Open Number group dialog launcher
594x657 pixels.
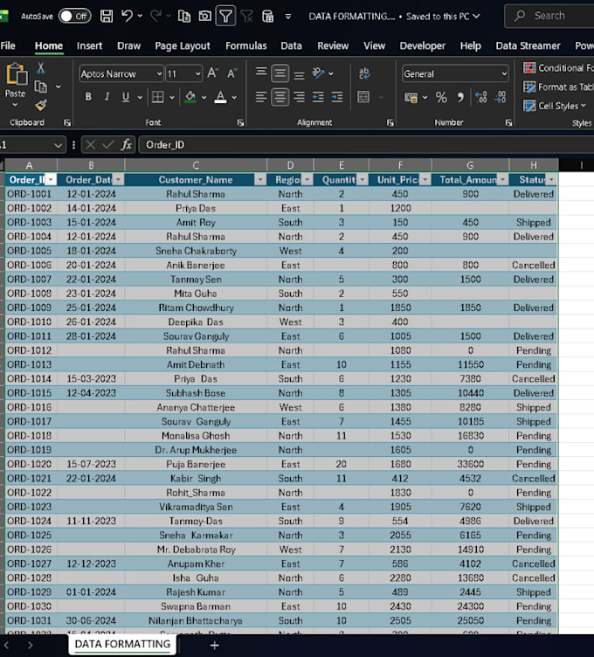[508, 123]
